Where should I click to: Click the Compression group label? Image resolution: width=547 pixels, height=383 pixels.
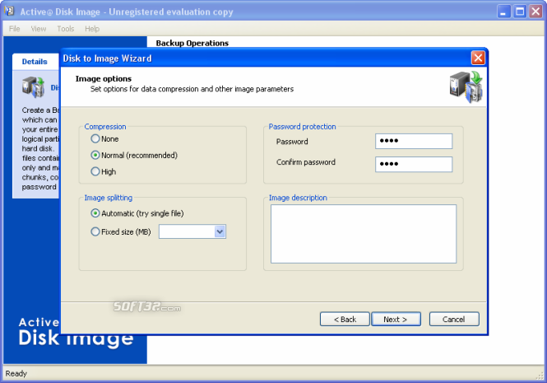tap(105, 127)
